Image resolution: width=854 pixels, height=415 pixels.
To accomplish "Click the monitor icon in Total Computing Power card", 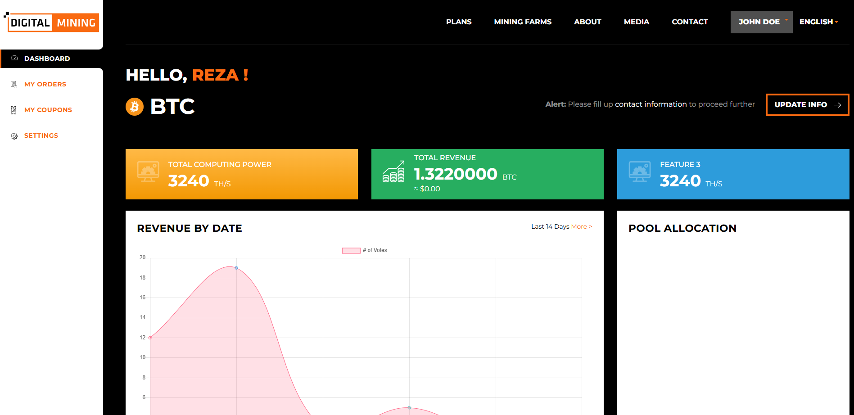I will coord(148,171).
